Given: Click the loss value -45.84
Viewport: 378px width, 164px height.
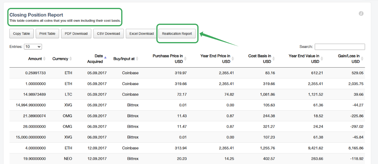Looking at the screenshot, I should click(358, 137).
